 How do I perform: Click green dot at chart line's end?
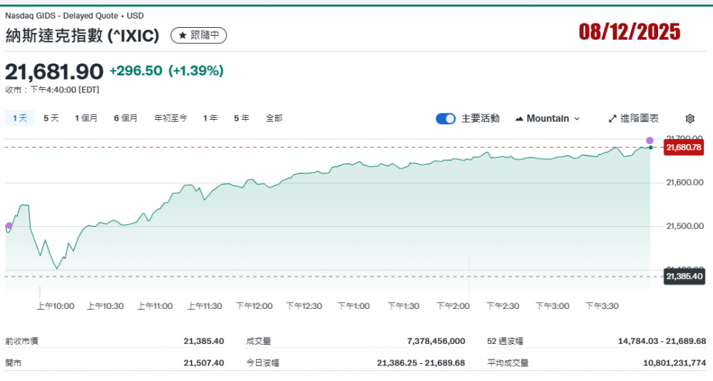click(x=650, y=148)
